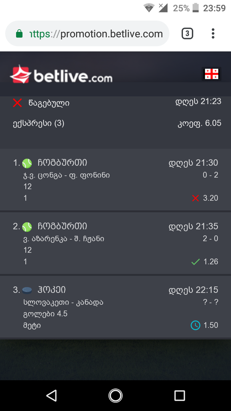231x411 pixels.
Task: Select the Georgian flag language icon
Action: [212, 74]
